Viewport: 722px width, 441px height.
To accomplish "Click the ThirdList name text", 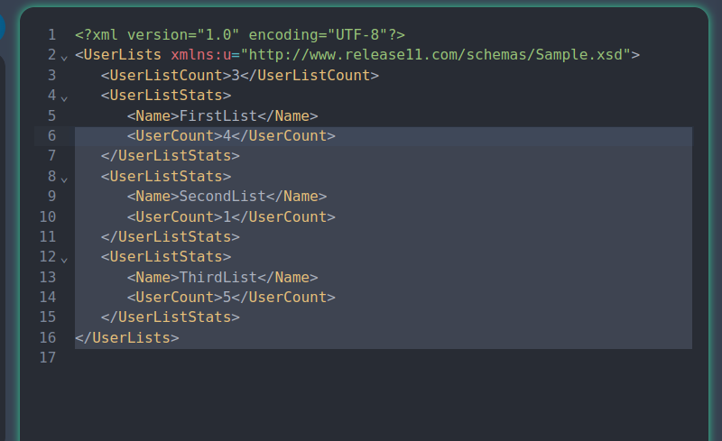I will [x=218, y=278].
